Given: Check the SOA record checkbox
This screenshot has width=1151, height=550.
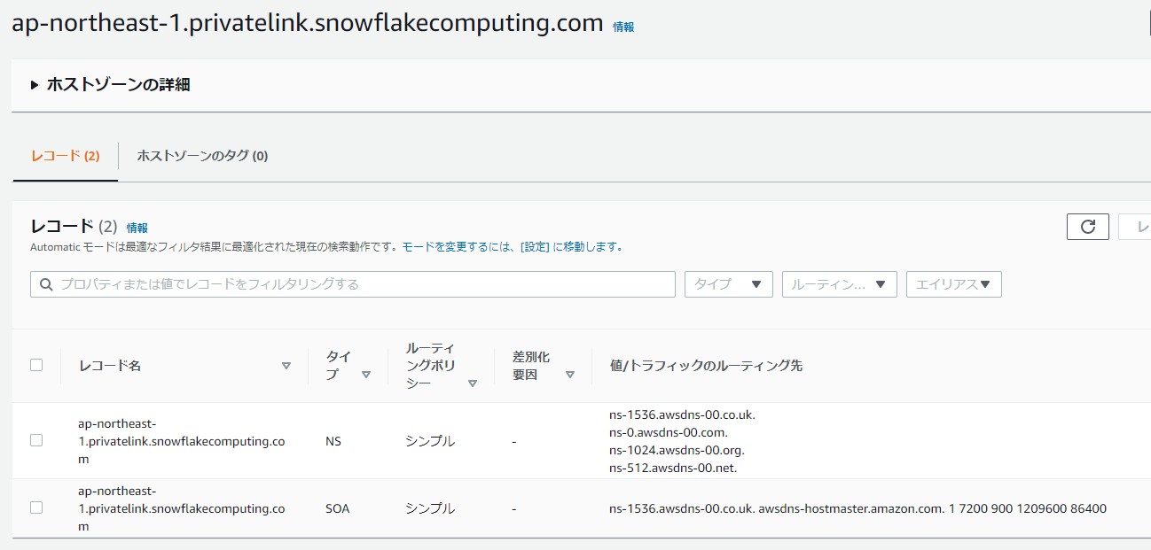Looking at the screenshot, I should coord(36,507).
